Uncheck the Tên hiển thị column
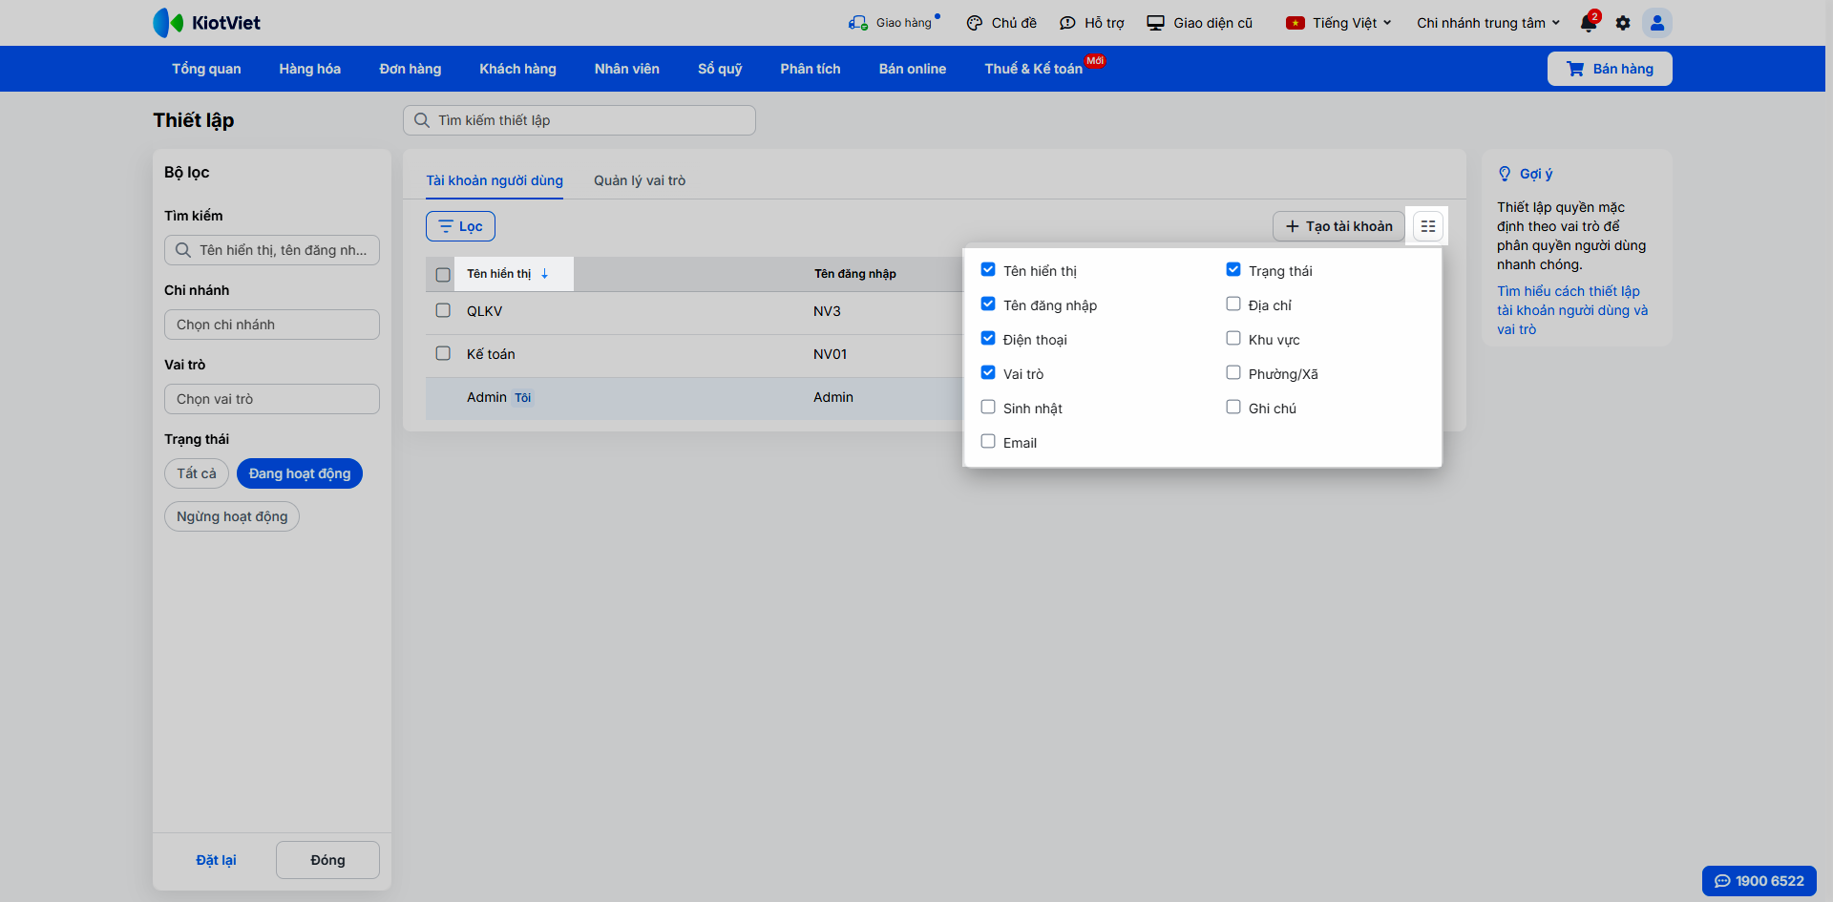The width and height of the screenshot is (1833, 902). [988, 270]
